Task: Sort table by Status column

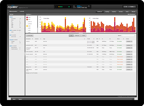Action: click(x=124, y=39)
